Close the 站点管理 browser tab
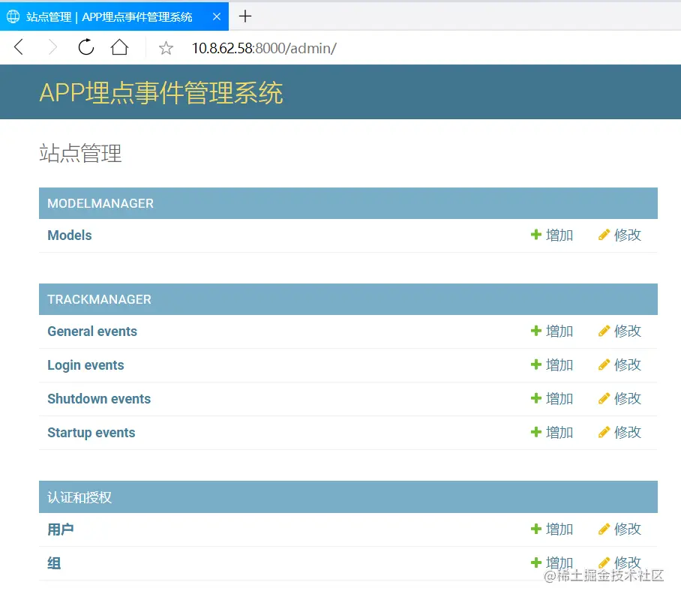The height and width of the screenshot is (600, 681). [217, 16]
